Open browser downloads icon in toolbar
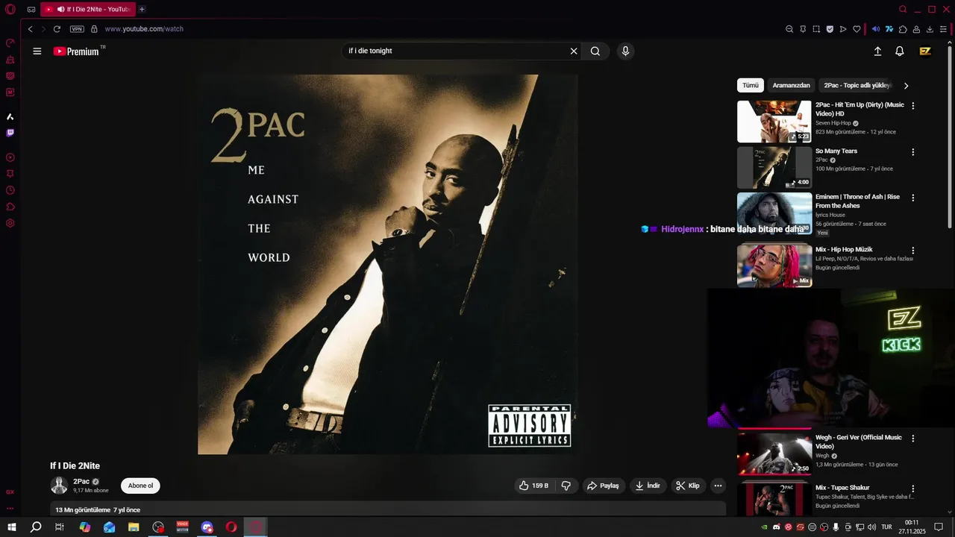955x537 pixels. click(x=930, y=29)
